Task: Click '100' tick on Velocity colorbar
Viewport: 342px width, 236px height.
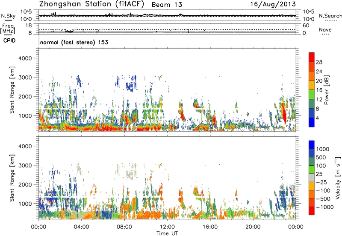Action: 321,166
